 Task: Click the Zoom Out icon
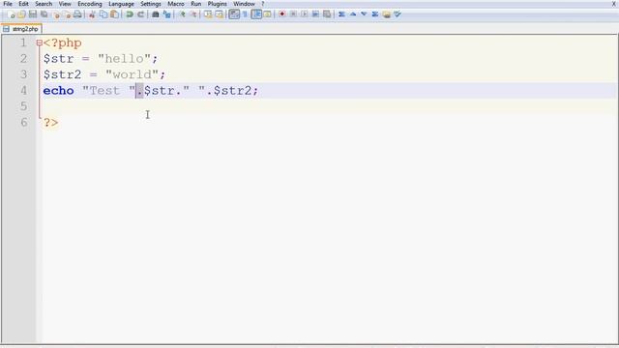(193, 14)
